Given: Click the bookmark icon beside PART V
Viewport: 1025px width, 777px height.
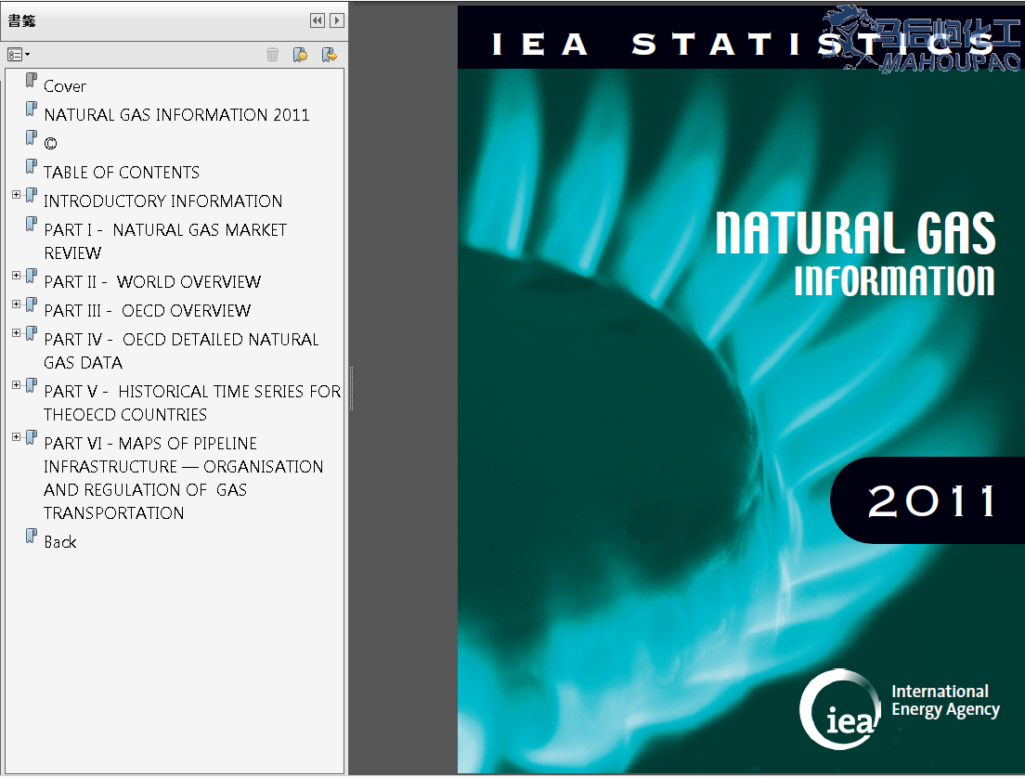Looking at the screenshot, I should 32,385.
